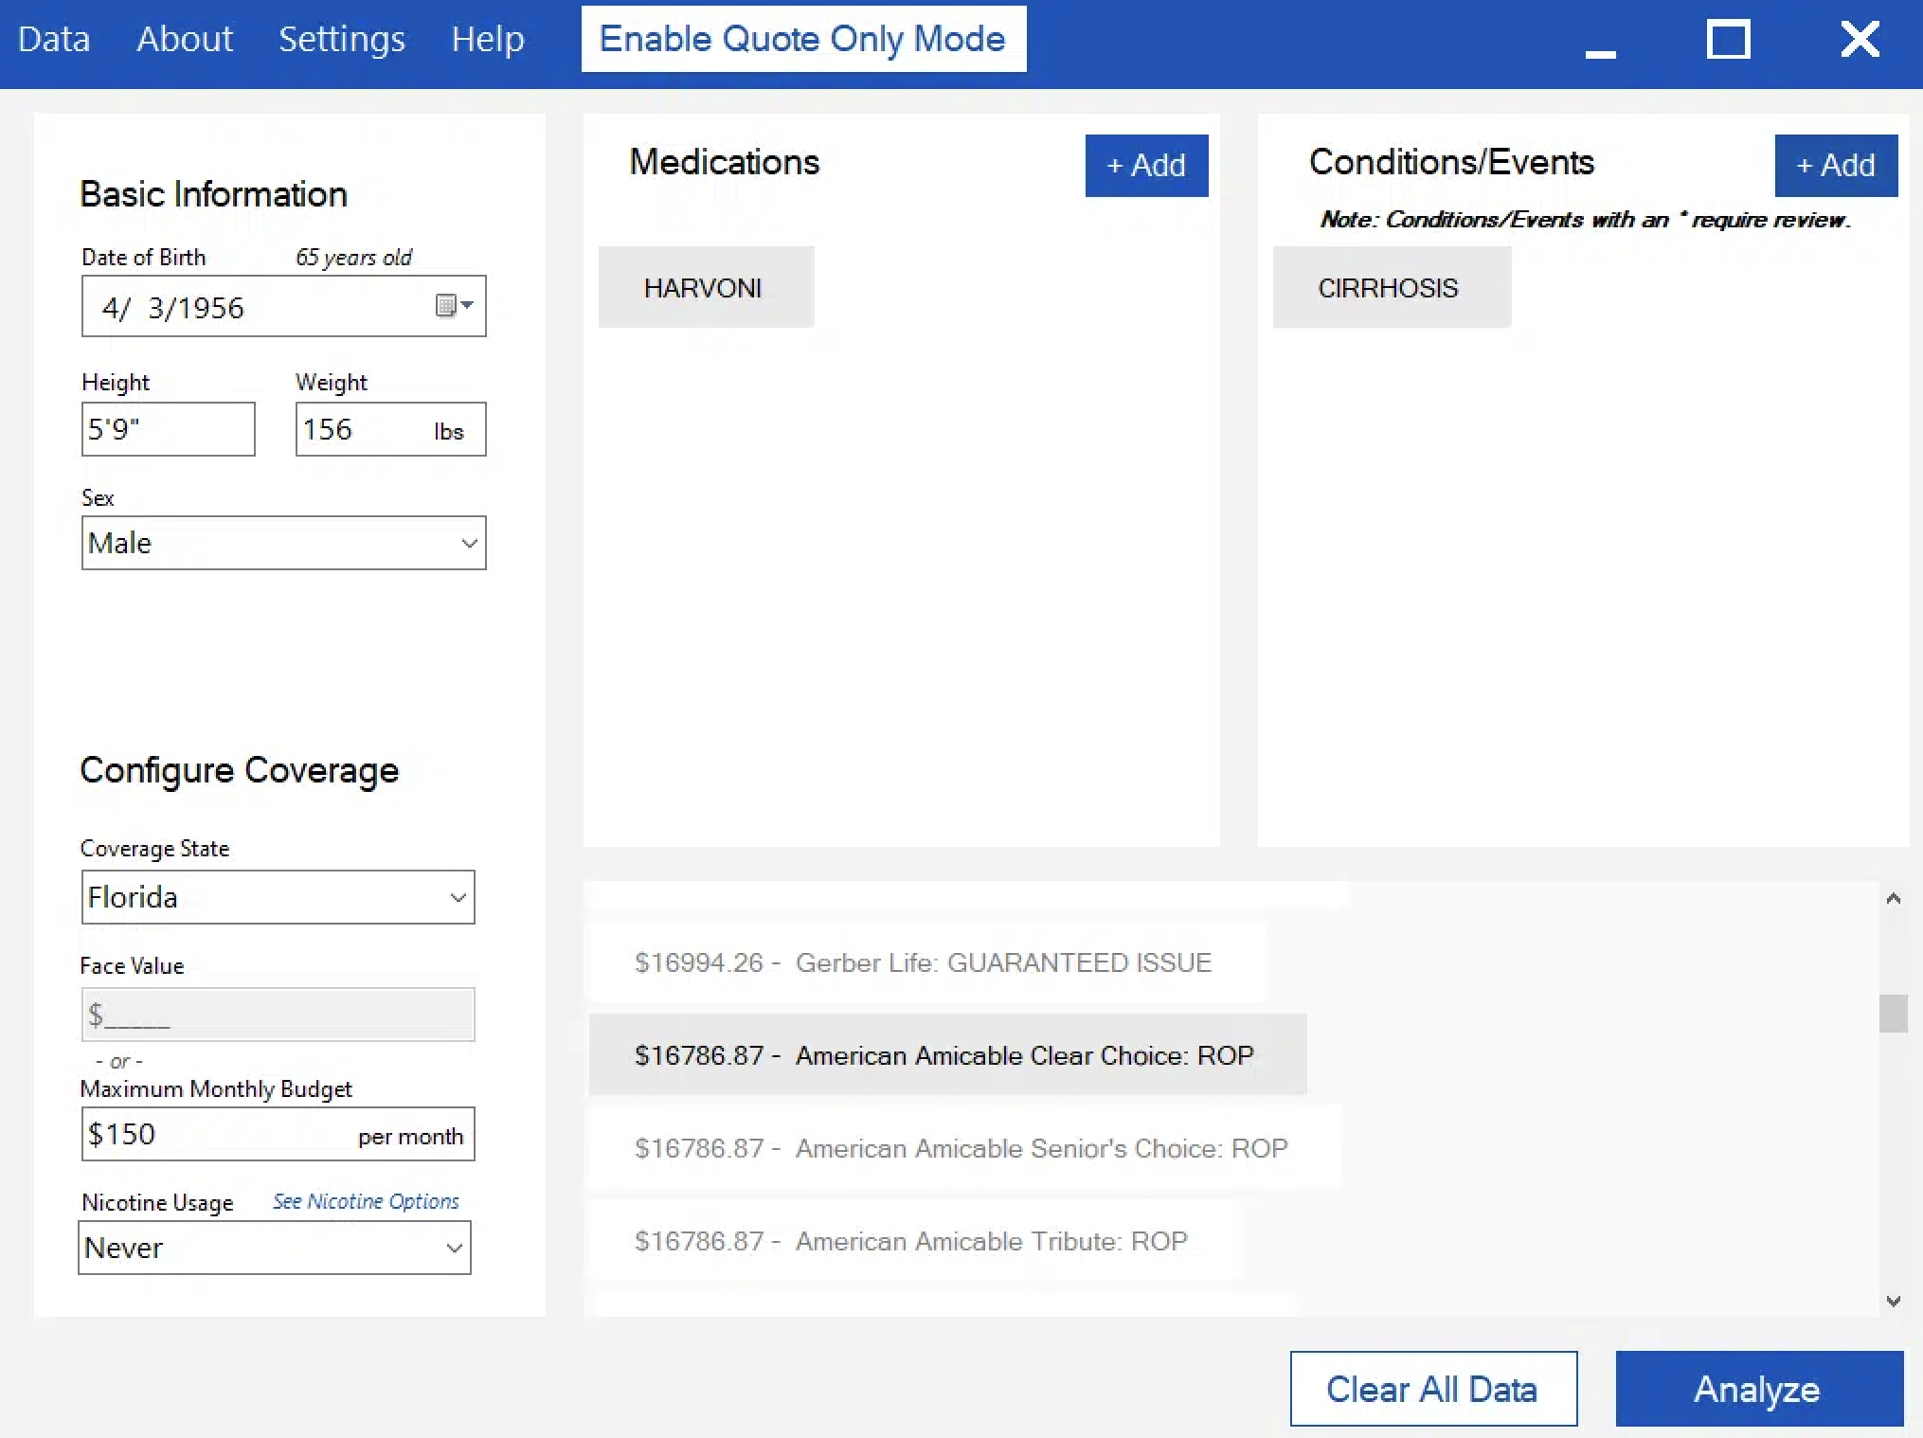Open the Coverage State dropdown
The height and width of the screenshot is (1438, 1923).
(458, 897)
